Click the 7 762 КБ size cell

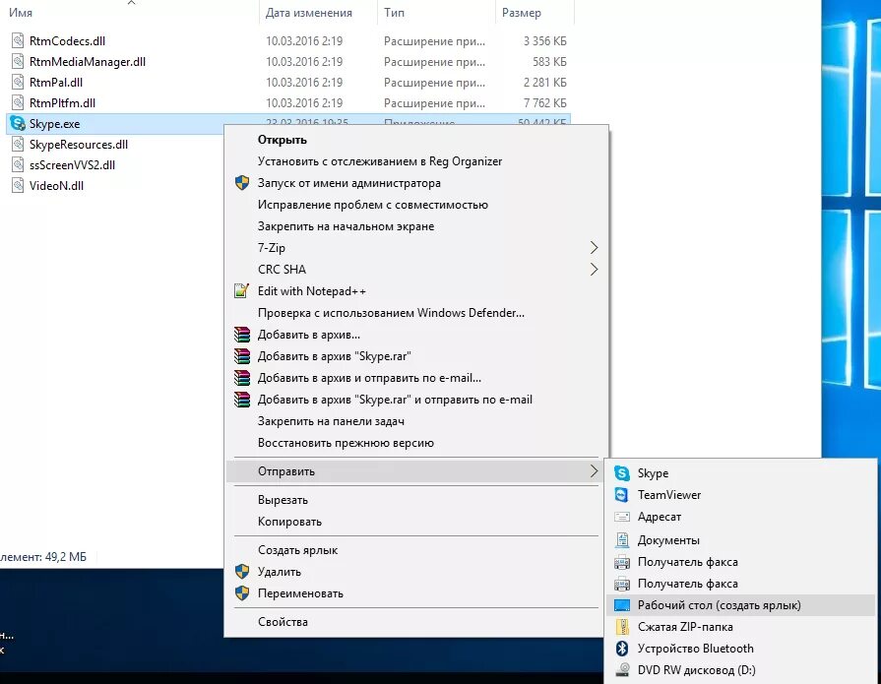pos(544,102)
